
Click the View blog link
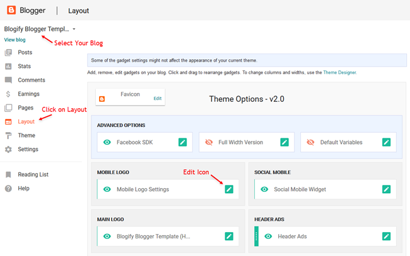(15, 40)
